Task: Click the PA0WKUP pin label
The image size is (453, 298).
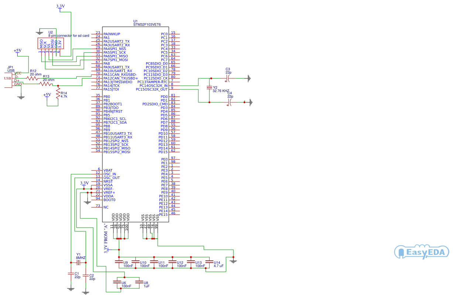Action: (x=111, y=34)
